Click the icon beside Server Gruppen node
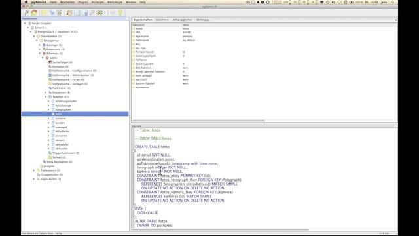Viewport: 419px width, 236px height. (x=29, y=24)
